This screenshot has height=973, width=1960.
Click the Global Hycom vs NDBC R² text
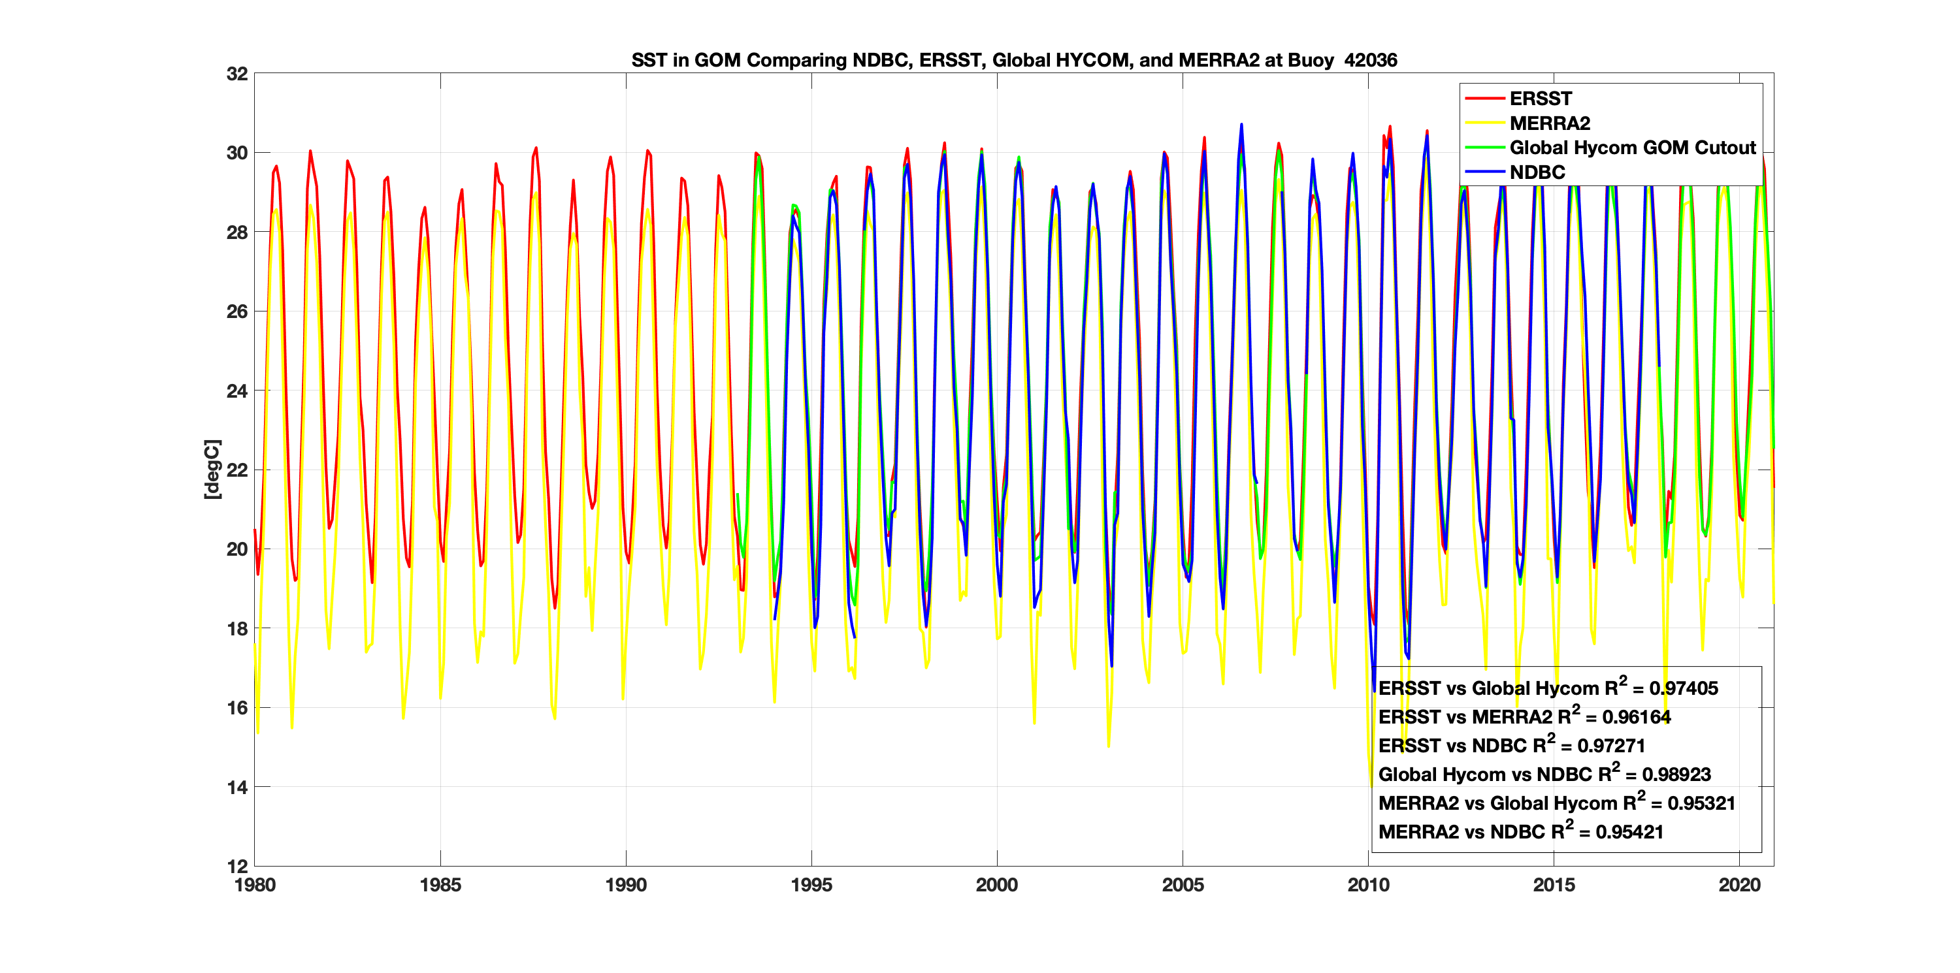point(1544,774)
